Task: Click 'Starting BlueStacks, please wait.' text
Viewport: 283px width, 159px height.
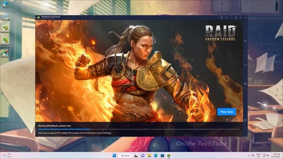Action: (x=55, y=126)
